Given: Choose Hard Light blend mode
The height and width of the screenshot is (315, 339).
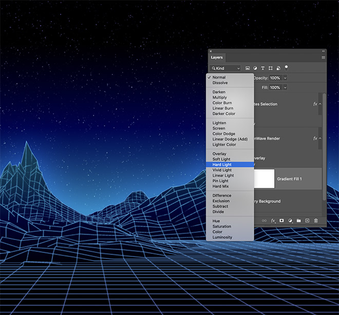Looking at the screenshot, I should [222, 164].
